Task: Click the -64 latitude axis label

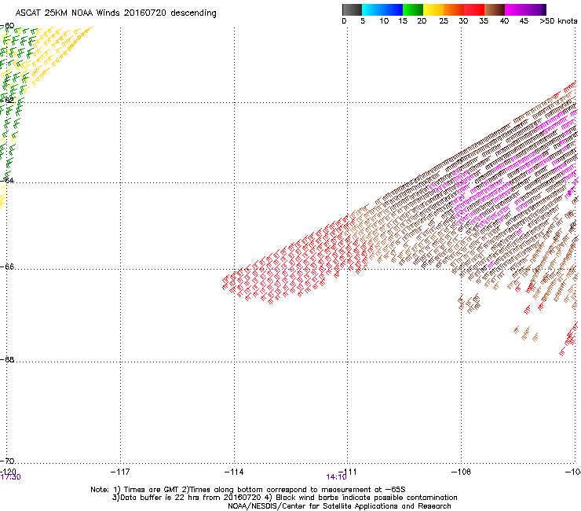Action: point(7,180)
